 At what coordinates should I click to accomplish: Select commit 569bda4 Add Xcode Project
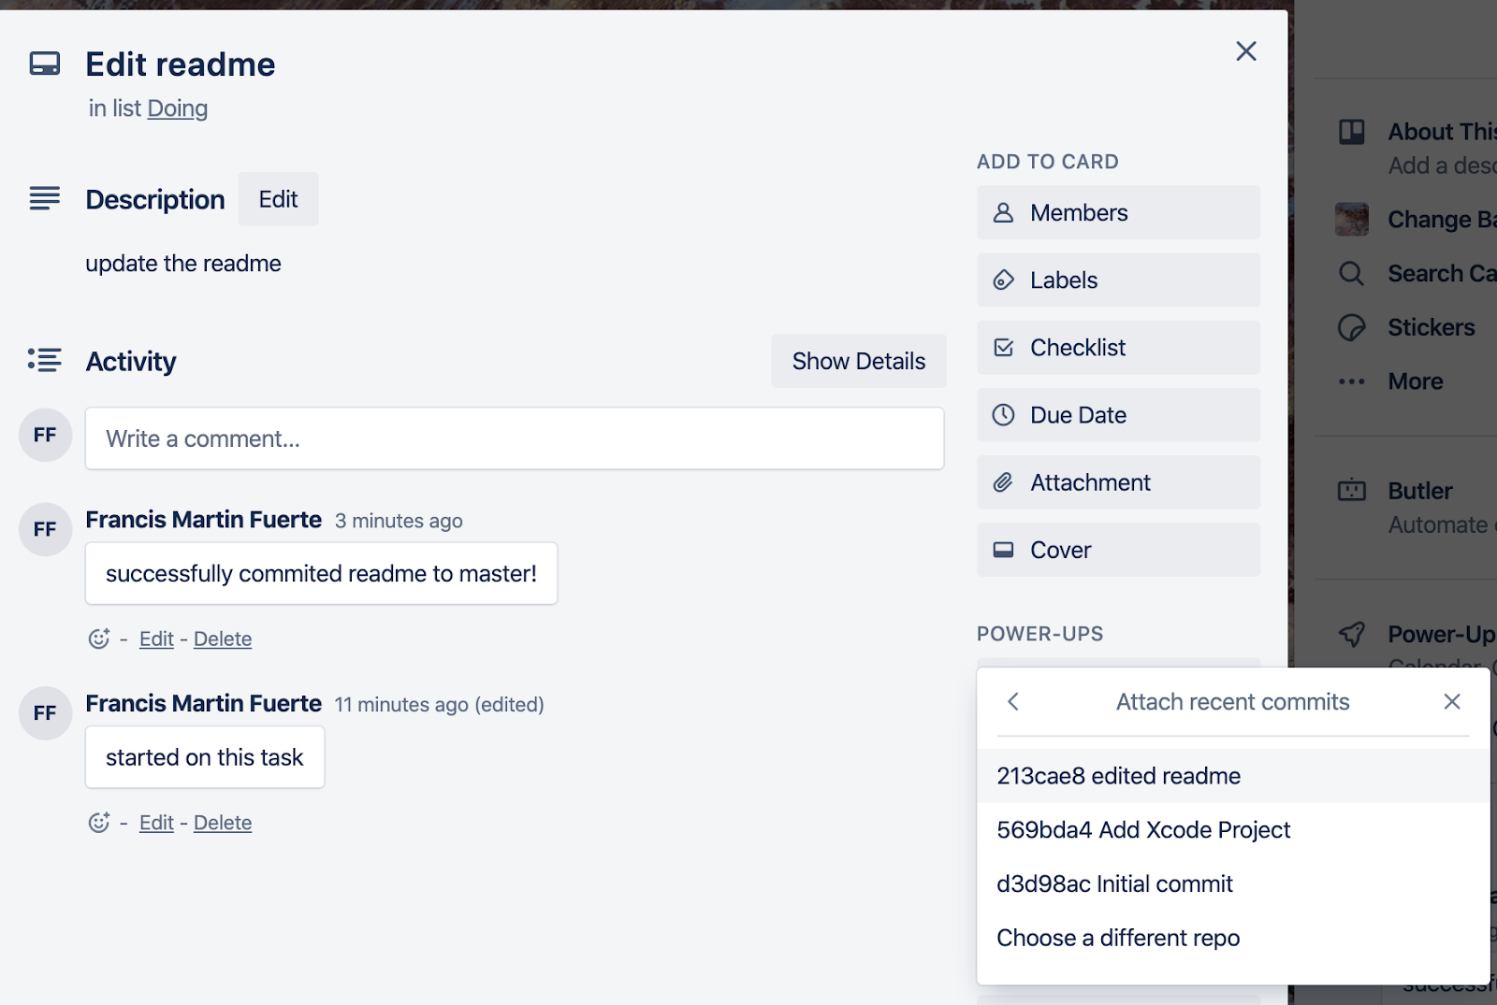click(1143, 830)
